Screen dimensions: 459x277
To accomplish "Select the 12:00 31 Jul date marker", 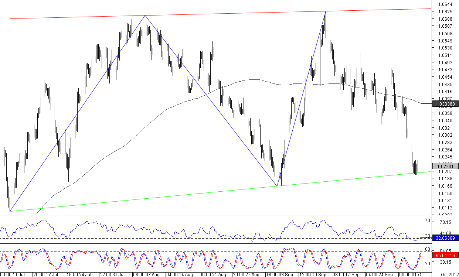I will (112, 274).
